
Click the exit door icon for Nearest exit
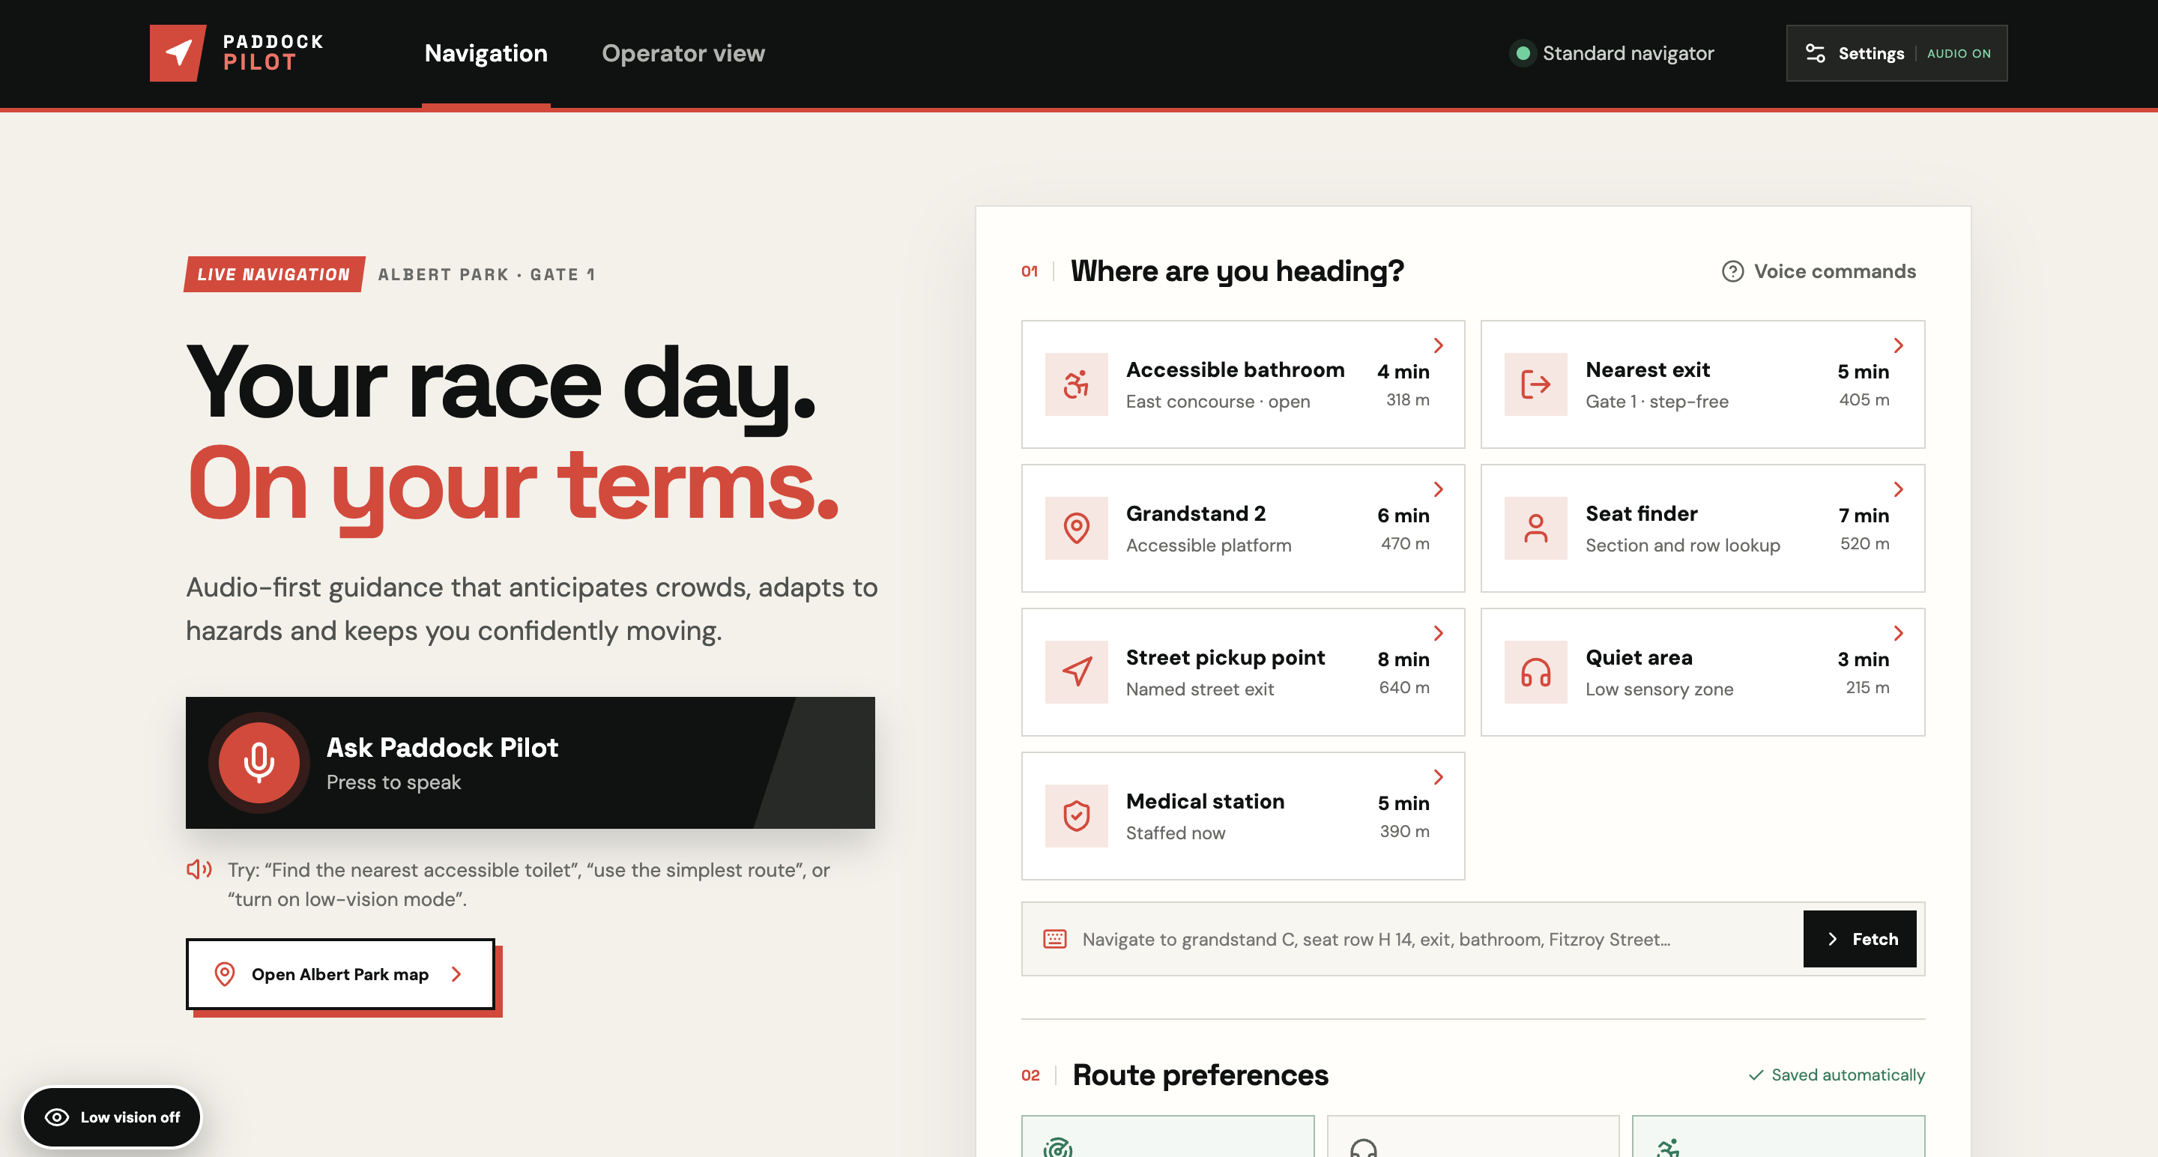pyautogui.click(x=1535, y=384)
